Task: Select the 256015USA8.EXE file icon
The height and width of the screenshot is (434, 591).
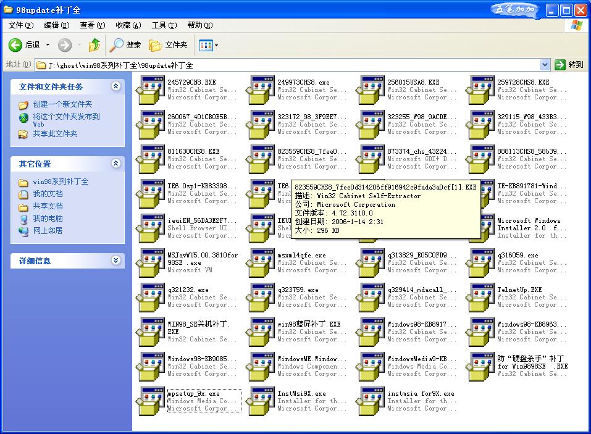Action: [x=371, y=90]
